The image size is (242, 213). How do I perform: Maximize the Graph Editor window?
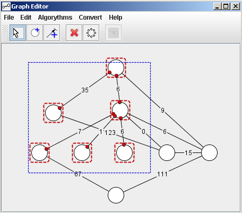coord(226,6)
